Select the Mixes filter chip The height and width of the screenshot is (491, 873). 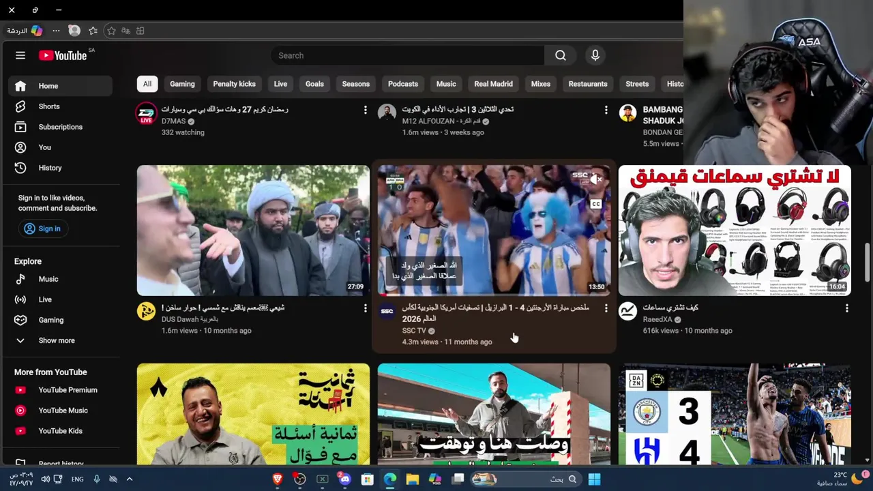(541, 84)
